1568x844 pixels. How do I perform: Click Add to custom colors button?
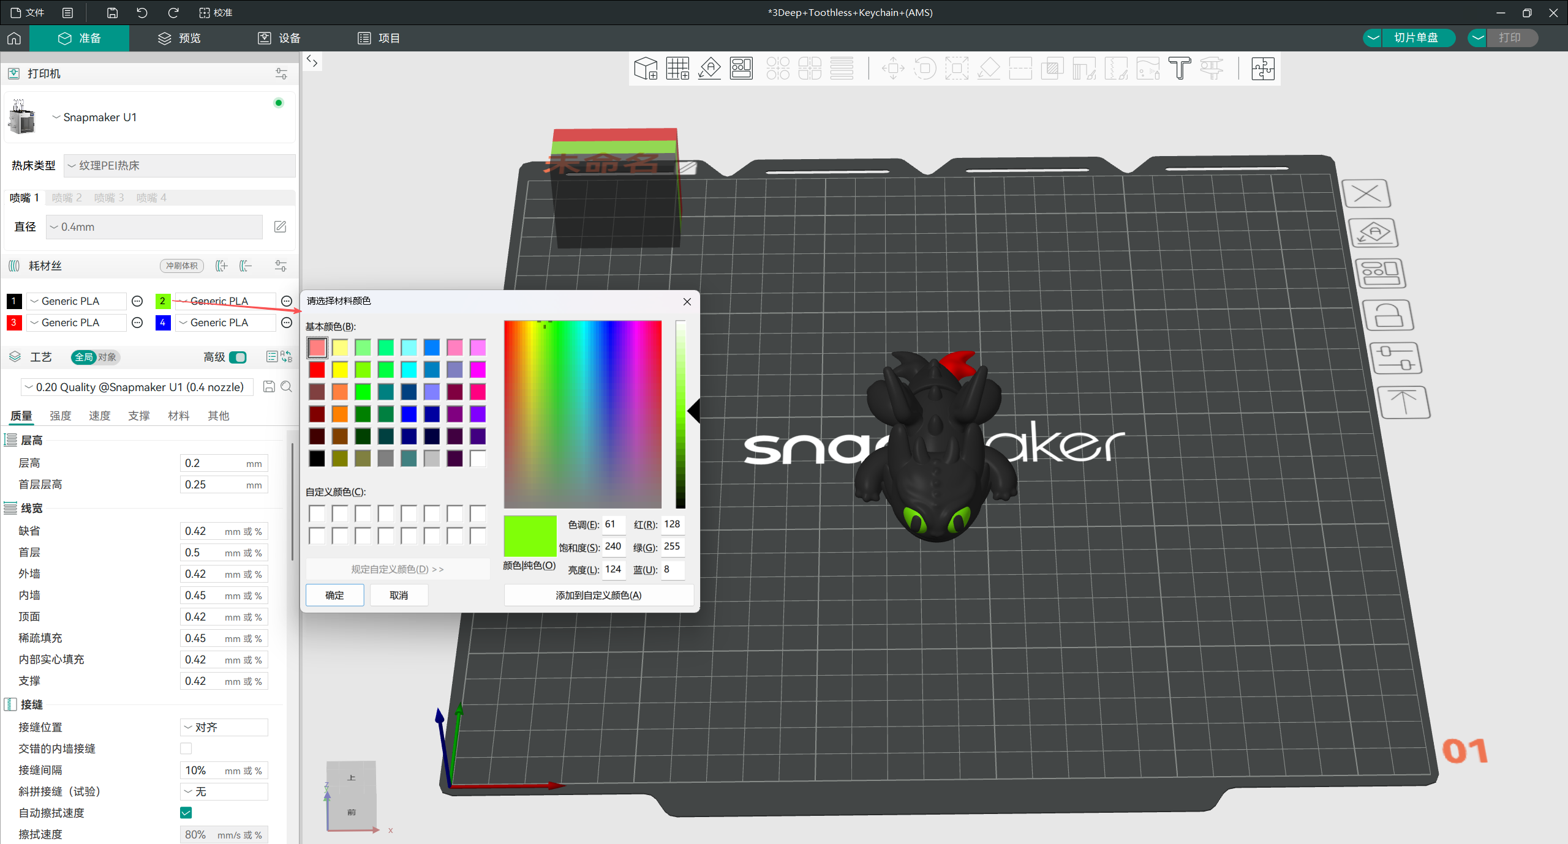point(598,595)
